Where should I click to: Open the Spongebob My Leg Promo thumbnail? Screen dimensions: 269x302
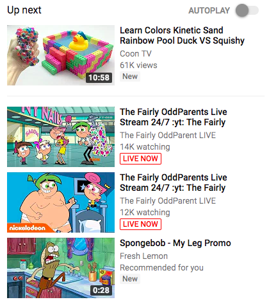click(x=61, y=268)
